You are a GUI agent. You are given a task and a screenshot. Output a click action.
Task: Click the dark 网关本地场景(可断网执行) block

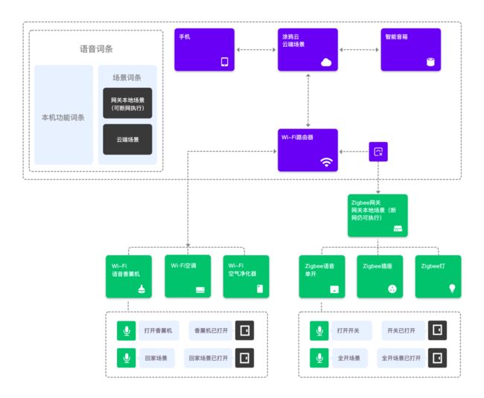point(127,103)
